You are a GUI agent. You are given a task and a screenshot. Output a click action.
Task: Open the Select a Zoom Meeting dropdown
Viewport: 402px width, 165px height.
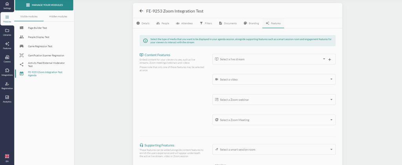point(274,120)
